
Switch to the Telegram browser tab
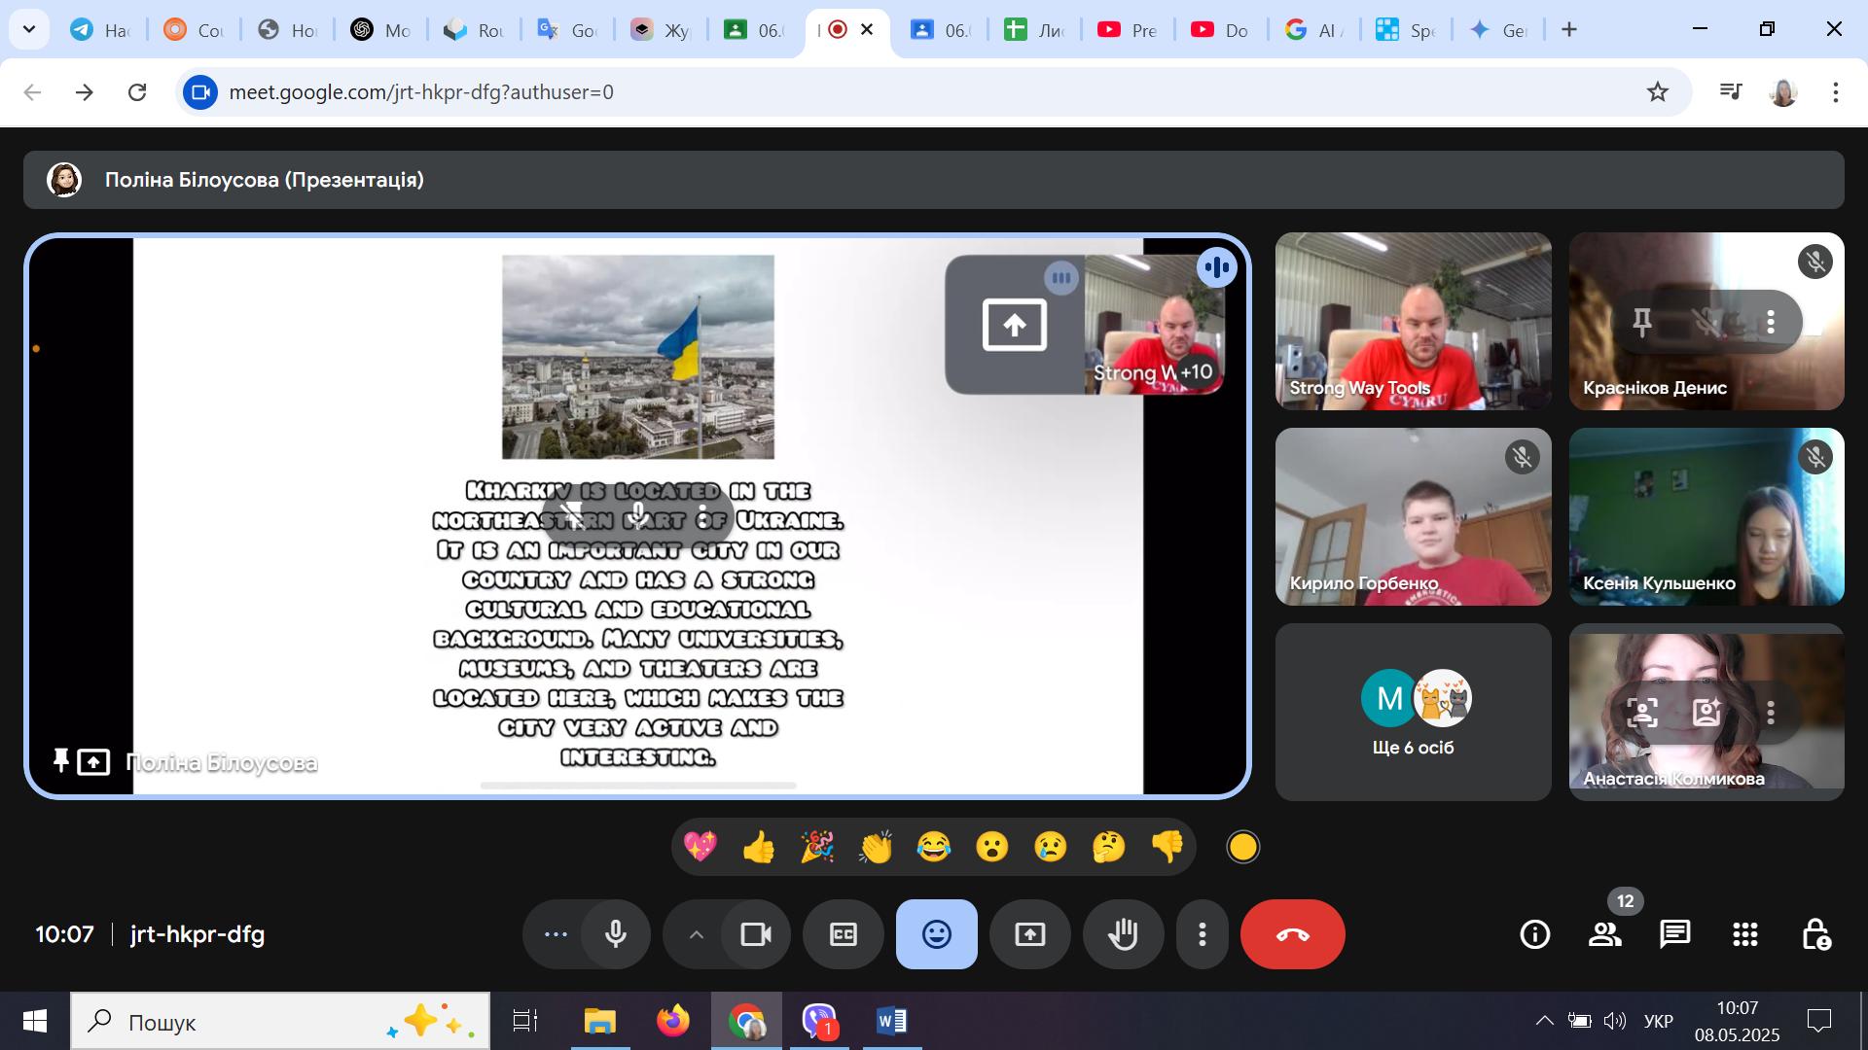[x=100, y=30]
